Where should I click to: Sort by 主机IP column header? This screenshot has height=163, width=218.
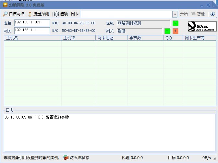pyautogui.click(x=79, y=38)
